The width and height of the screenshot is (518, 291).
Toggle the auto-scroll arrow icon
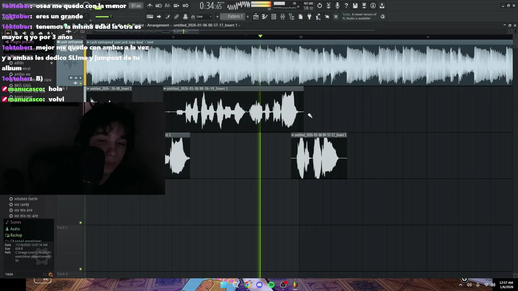[159, 17]
